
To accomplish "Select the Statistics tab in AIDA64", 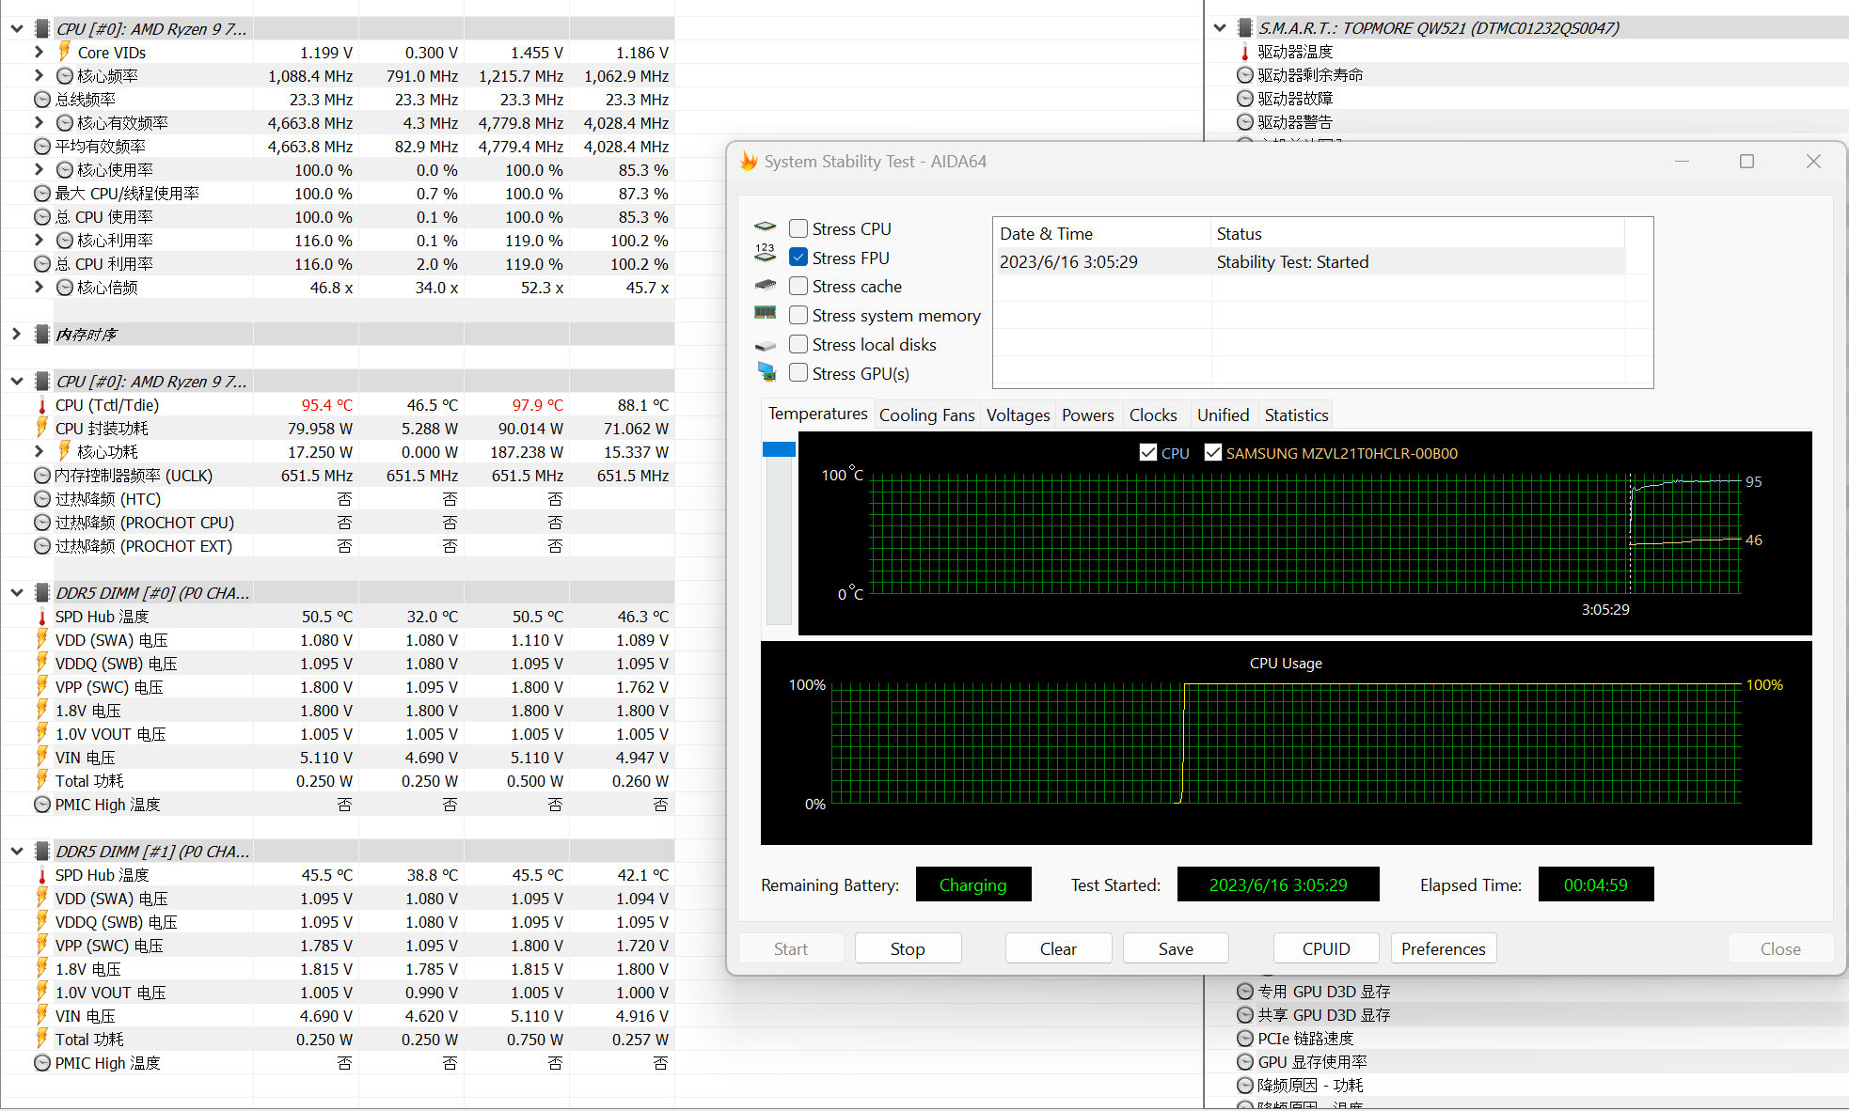I will (1296, 415).
